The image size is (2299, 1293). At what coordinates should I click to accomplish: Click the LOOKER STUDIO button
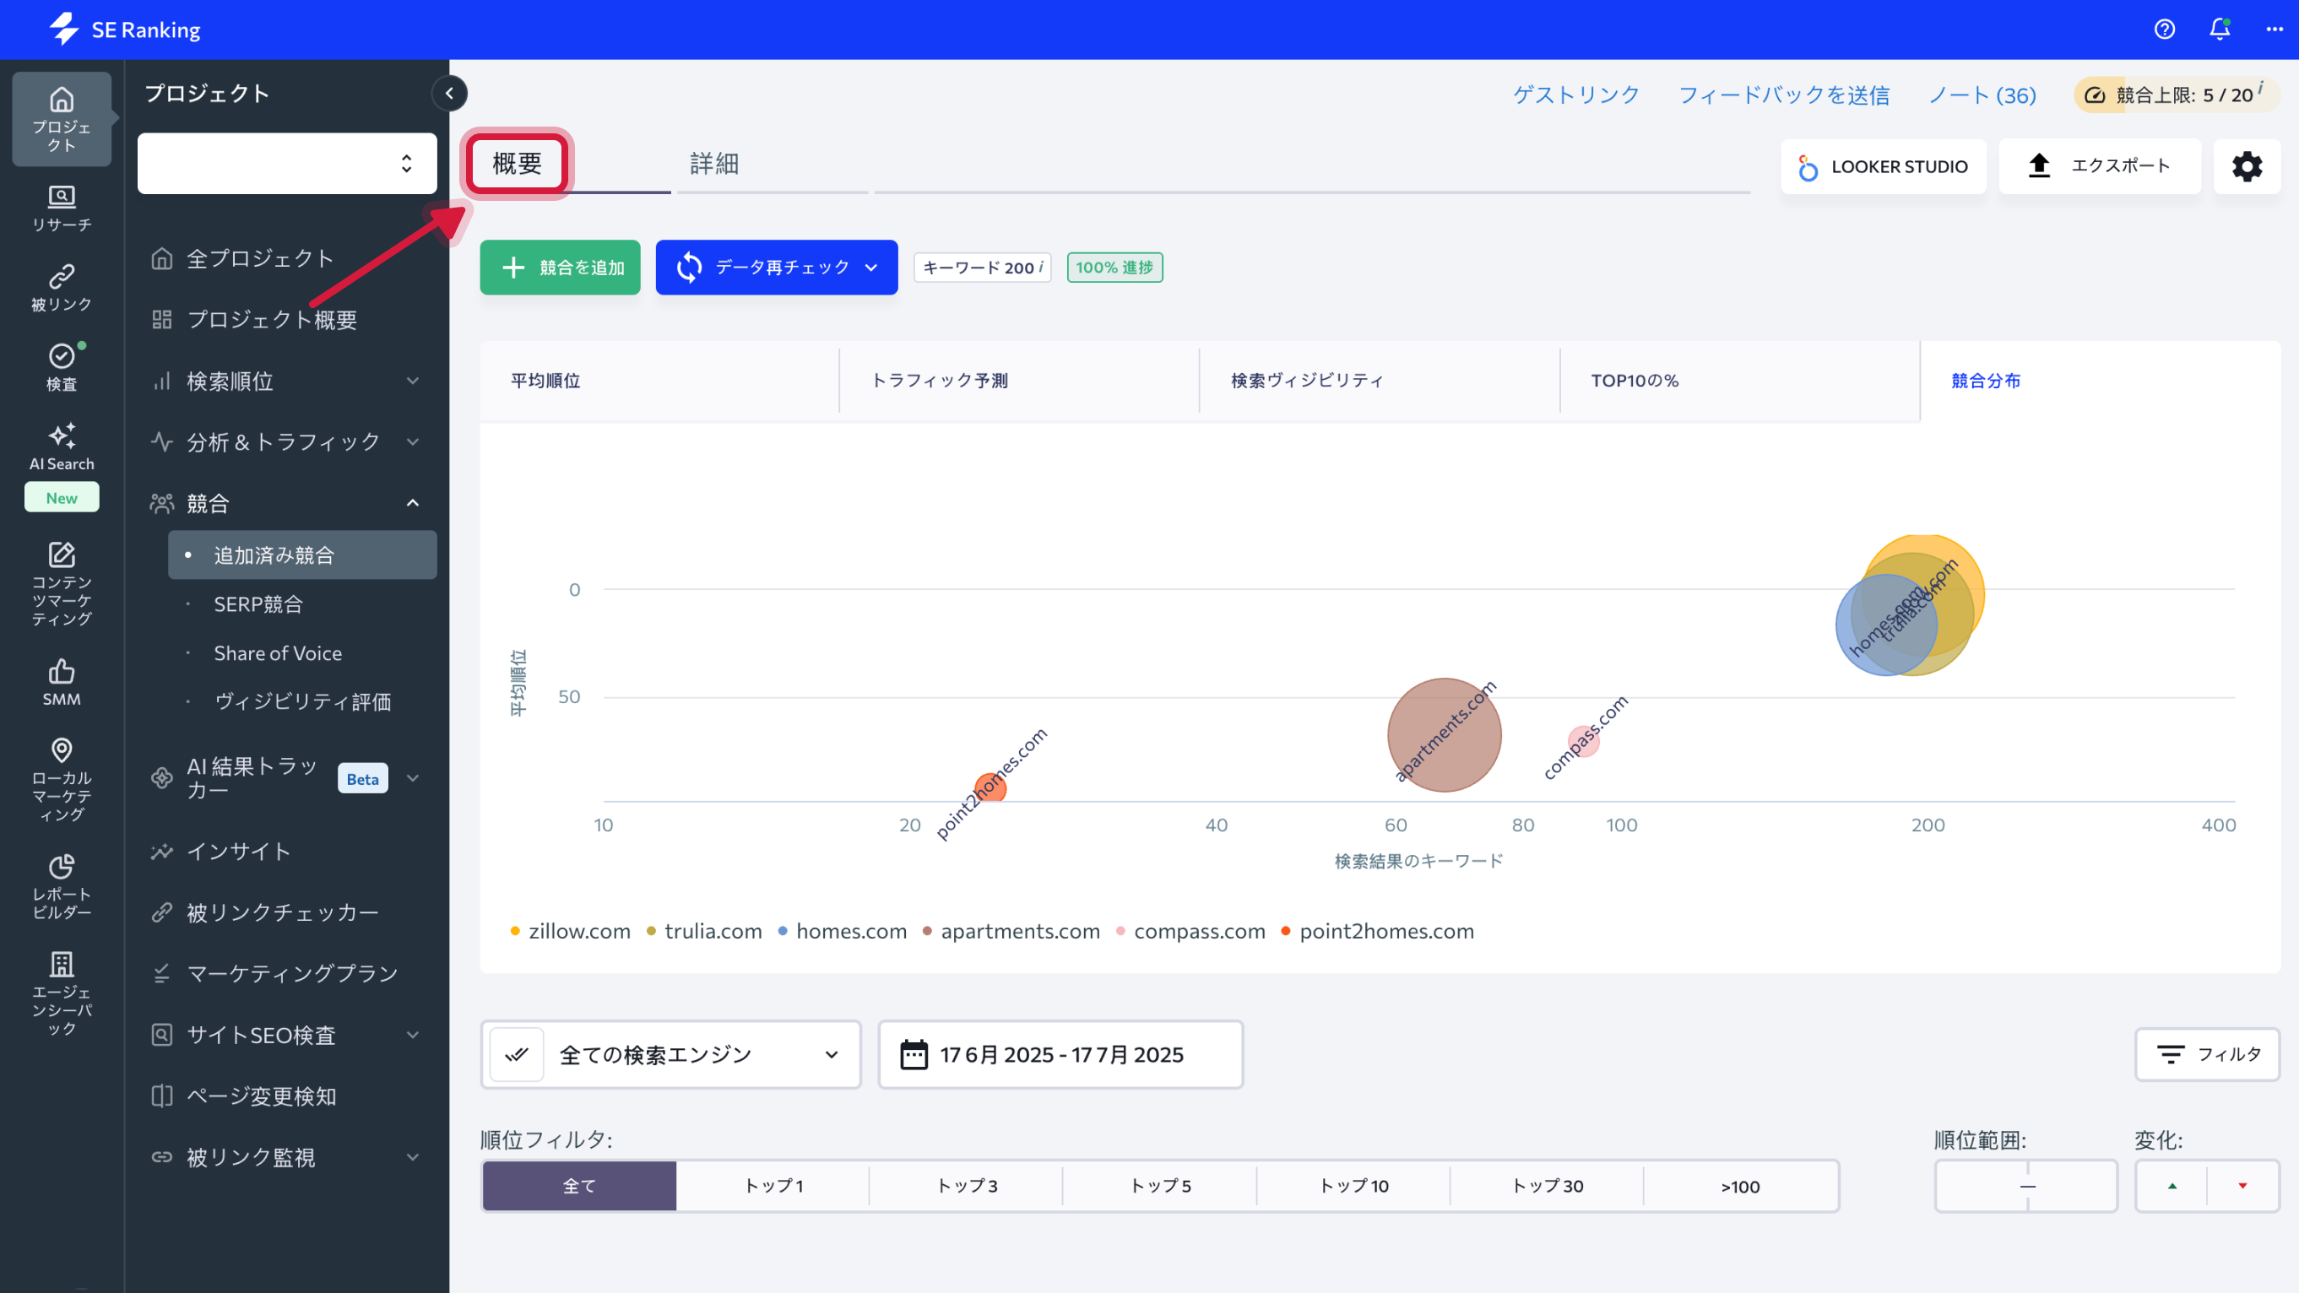(x=1883, y=166)
